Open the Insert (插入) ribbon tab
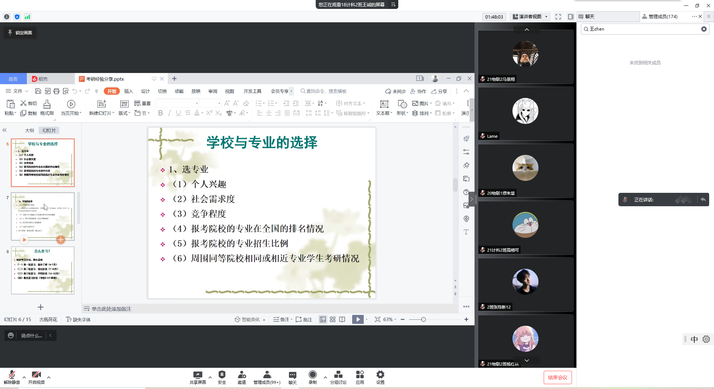The image size is (714, 389). 128,91
